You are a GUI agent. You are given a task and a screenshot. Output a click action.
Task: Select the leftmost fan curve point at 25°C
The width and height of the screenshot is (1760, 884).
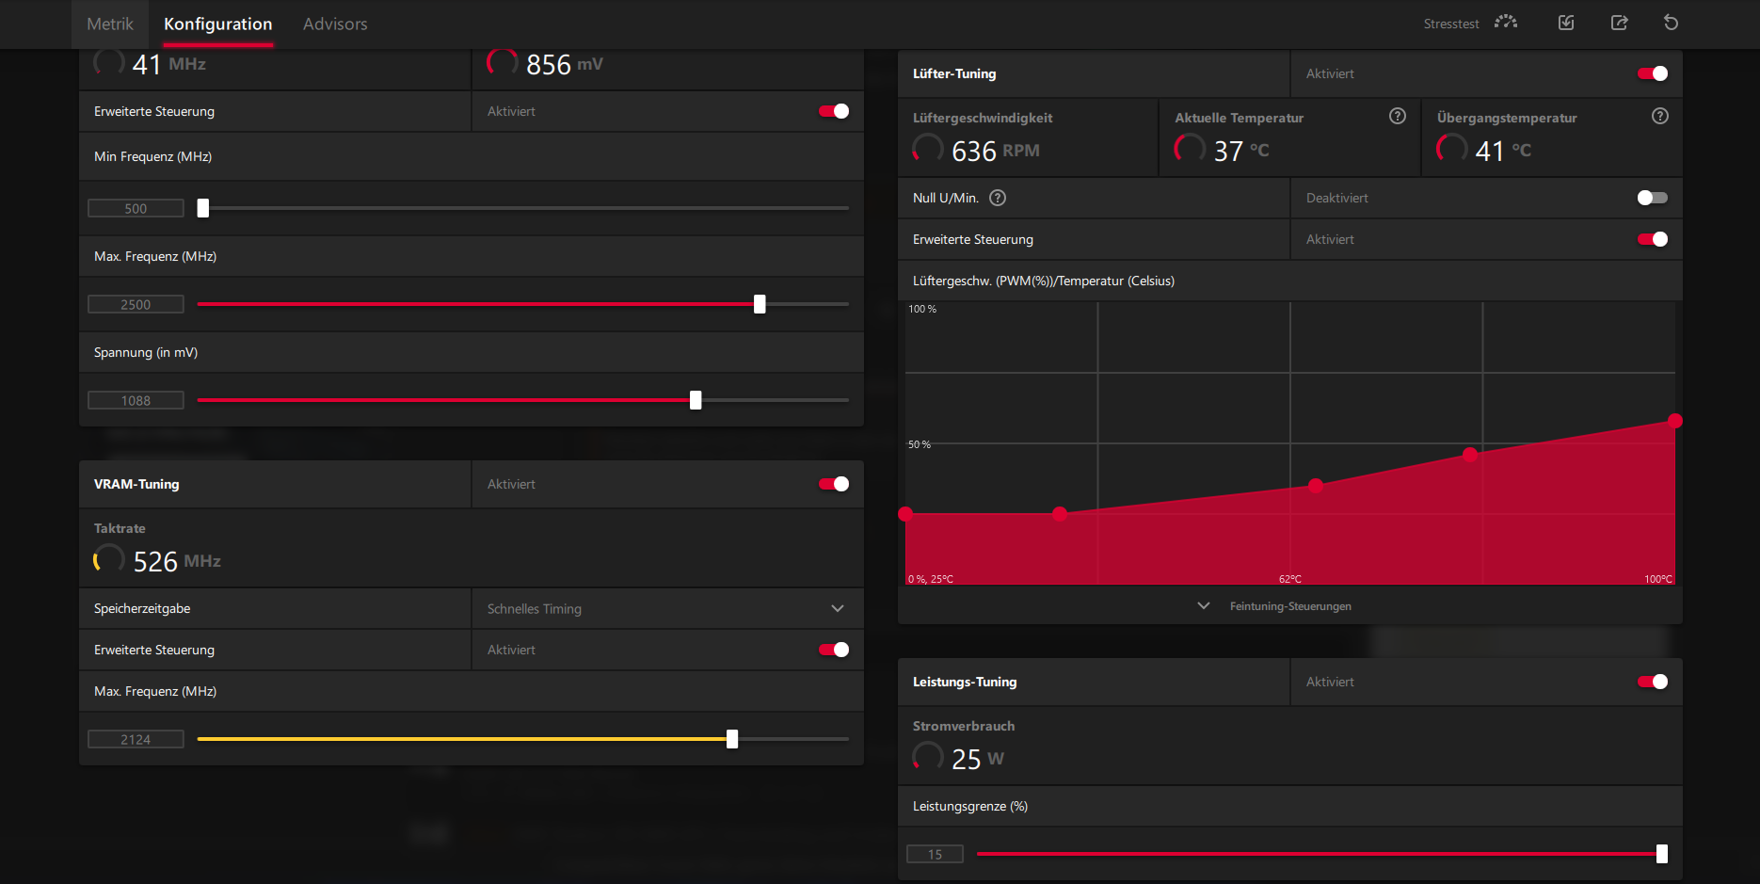point(905,514)
